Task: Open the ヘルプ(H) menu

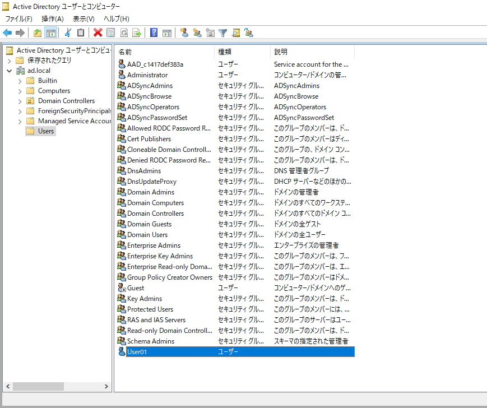Action: coord(117,19)
